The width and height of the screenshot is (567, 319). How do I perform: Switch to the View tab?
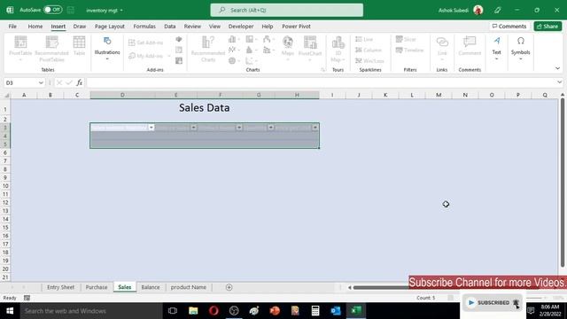[x=214, y=27]
